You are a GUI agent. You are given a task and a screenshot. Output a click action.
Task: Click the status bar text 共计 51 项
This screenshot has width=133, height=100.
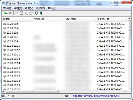(x=8, y=96)
